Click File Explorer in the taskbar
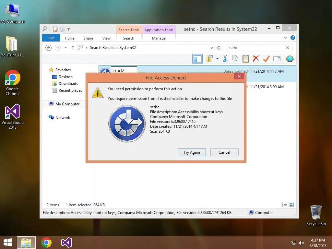 (26, 243)
